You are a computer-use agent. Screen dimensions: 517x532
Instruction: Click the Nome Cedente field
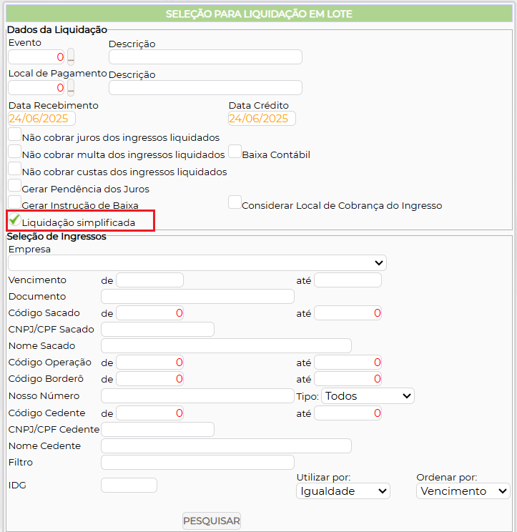[226, 445]
